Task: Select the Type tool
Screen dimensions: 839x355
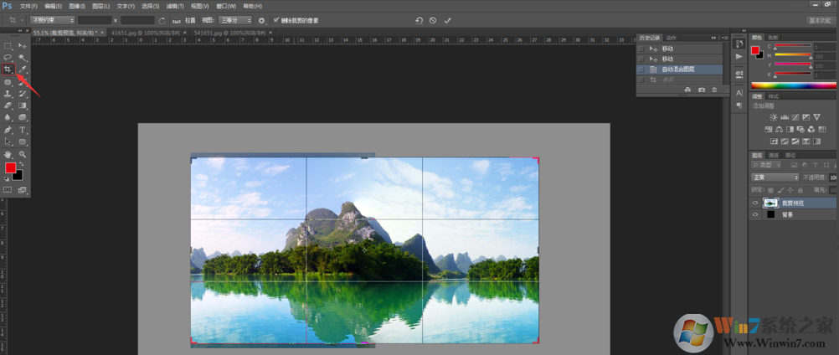Action: tap(23, 131)
